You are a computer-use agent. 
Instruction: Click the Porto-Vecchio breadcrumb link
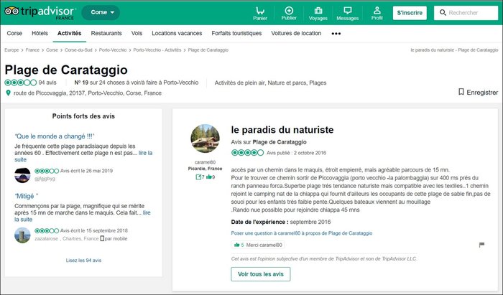(113, 50)
